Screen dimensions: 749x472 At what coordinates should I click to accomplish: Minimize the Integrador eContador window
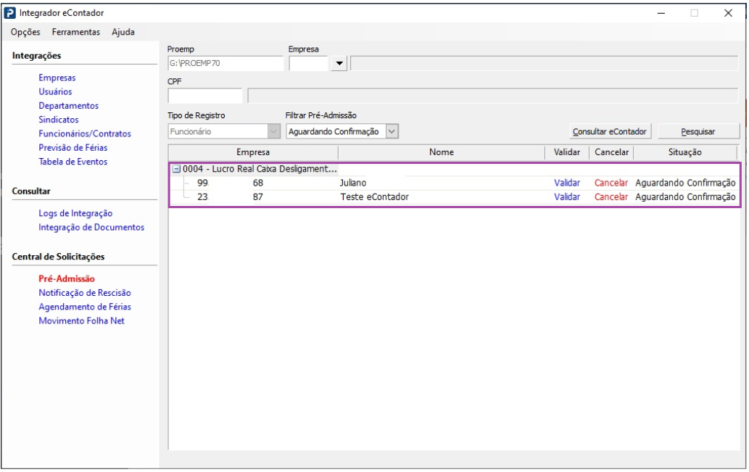coord(661,13)
